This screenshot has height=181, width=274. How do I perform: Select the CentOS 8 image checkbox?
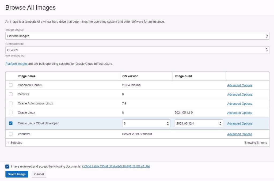10,94
